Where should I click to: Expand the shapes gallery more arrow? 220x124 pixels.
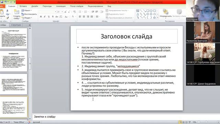click(x=157, y=18)
